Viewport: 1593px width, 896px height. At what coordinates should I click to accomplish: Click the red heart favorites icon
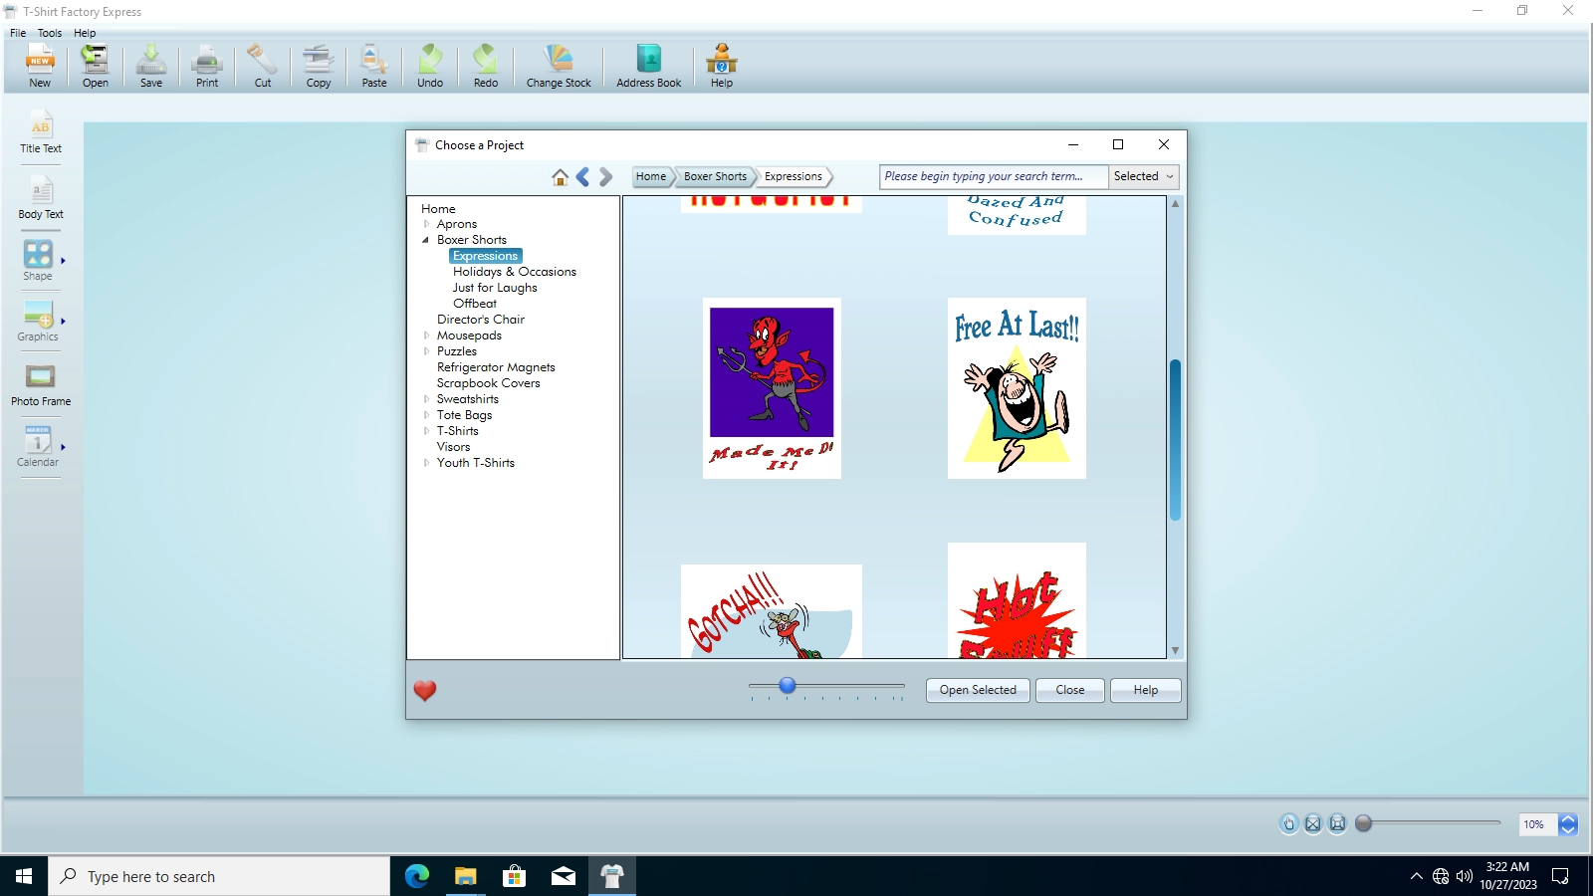425,690
